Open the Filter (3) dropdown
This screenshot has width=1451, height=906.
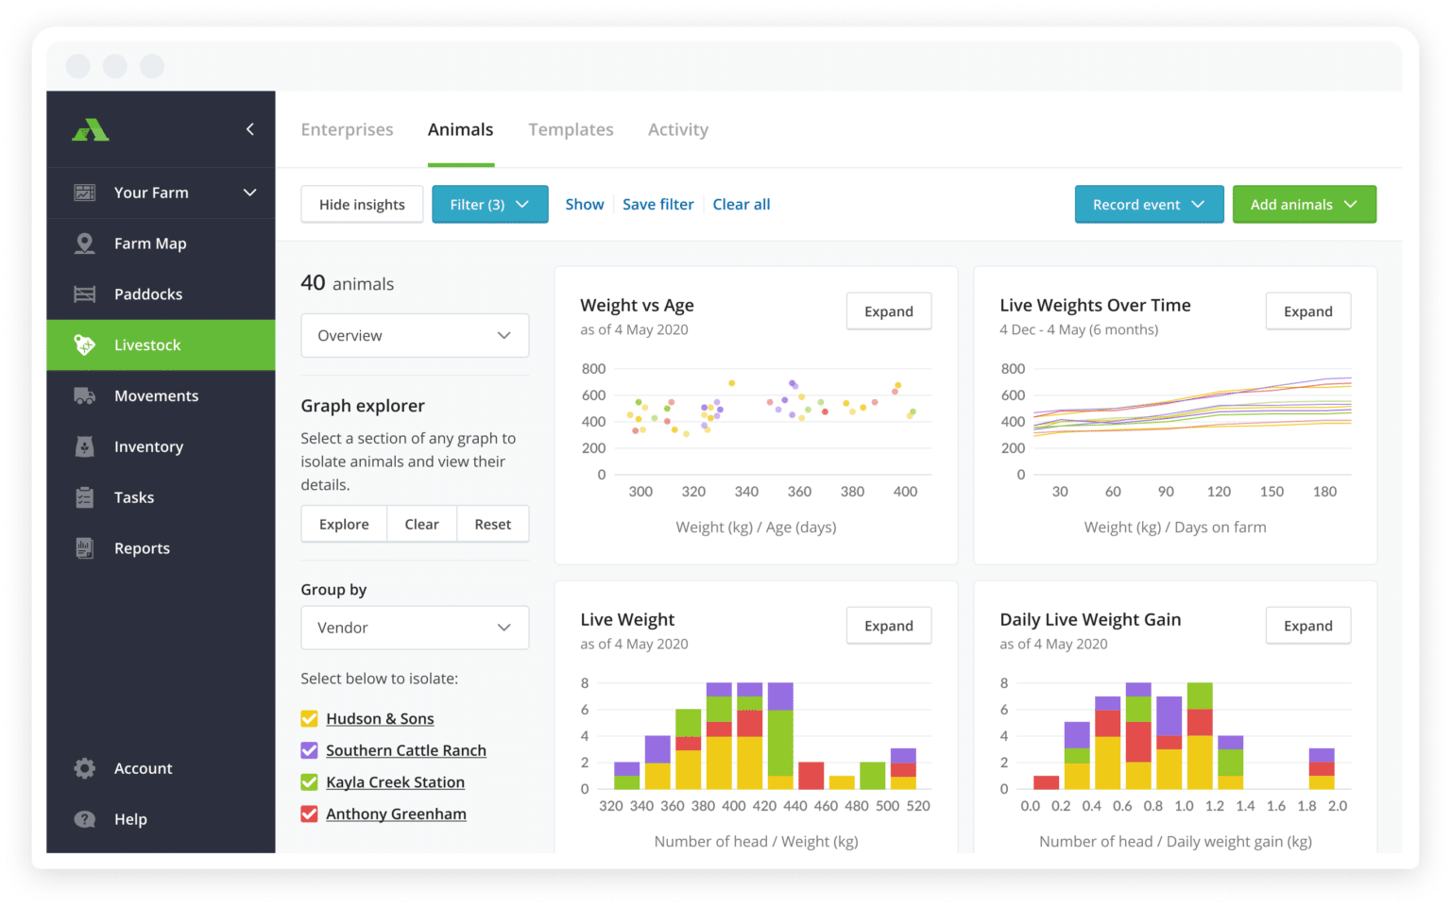coord(489,205)
